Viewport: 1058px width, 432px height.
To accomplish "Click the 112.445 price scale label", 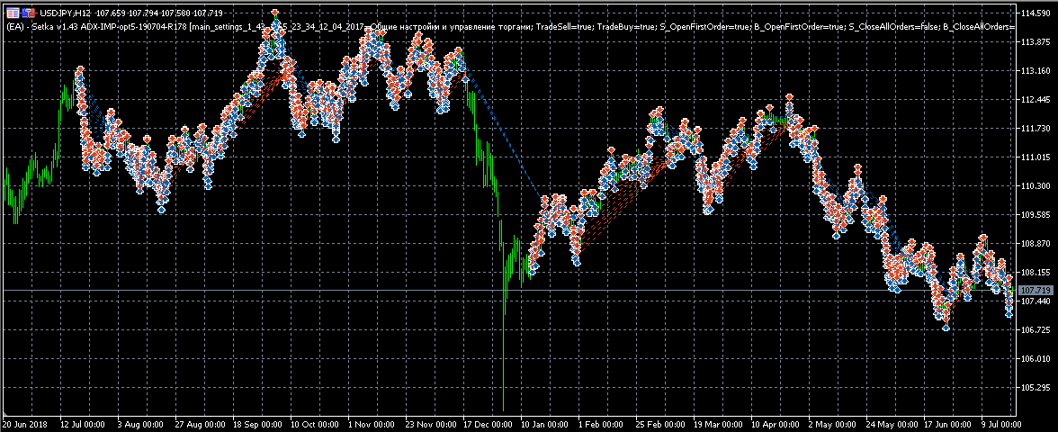I will click(x=1034, y=100).
